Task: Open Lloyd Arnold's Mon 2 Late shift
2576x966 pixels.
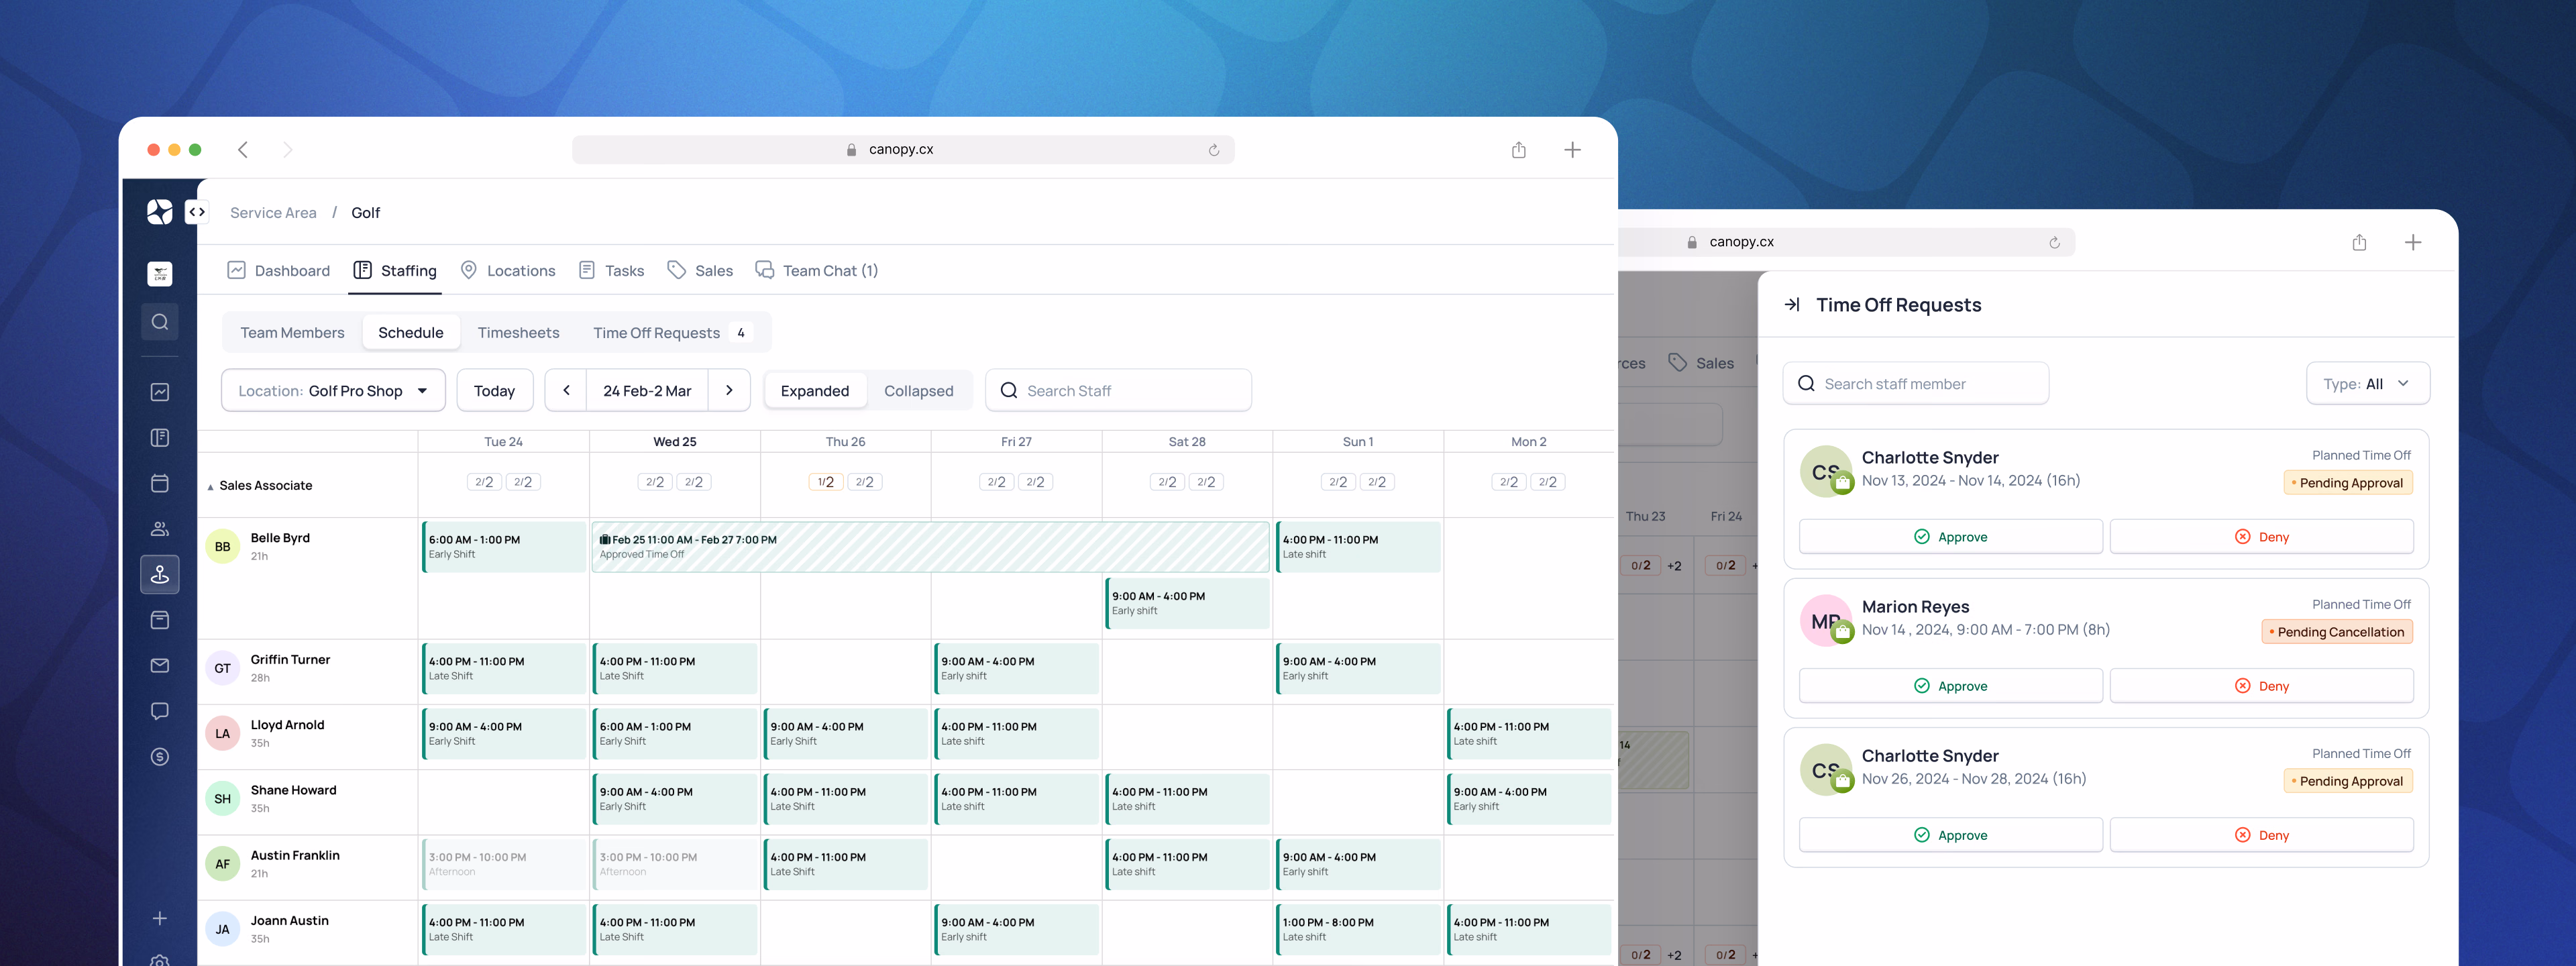Action: point(1528,734)
